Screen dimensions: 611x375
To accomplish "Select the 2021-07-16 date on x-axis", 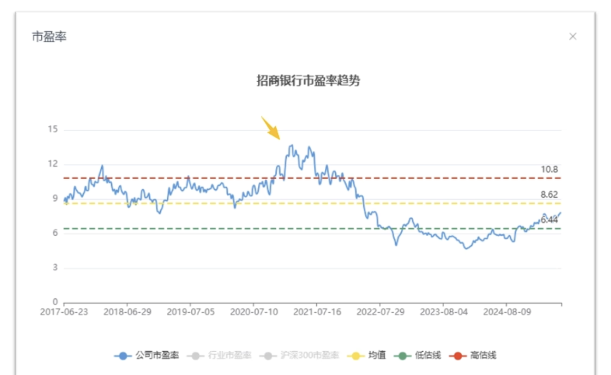I will pyautogui.click(x=317, y=312).
